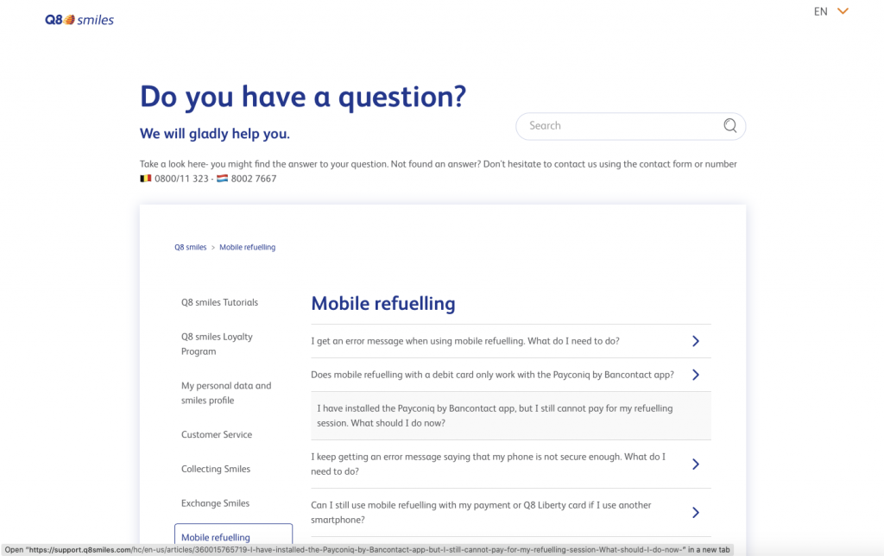This screenshot has width=884, height=556.
Task: Click the search magnifier icon
Action: (730, 126)
